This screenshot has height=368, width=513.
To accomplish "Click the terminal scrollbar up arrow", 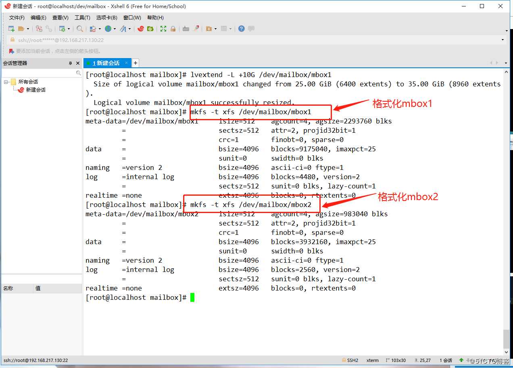I will coord(507,72).
